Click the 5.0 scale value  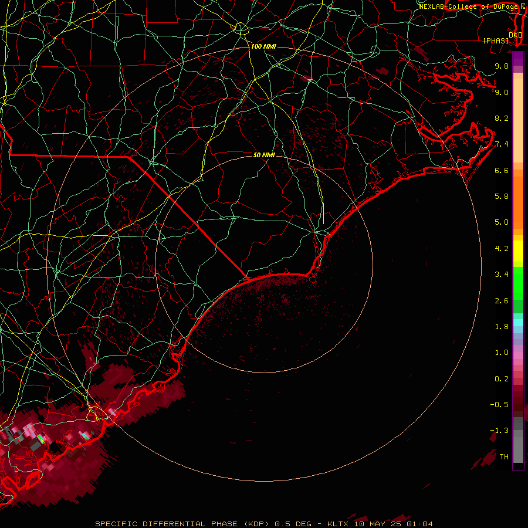click(x=502, y=222)
